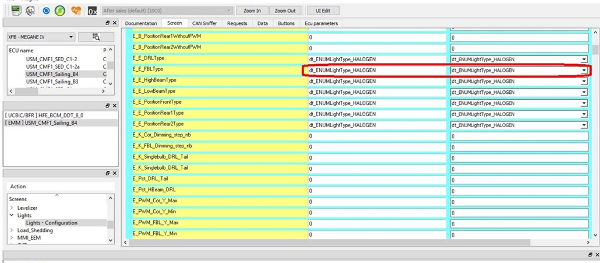Open the Data tab
The image size is (600, 263).
[x=263, y=23]
